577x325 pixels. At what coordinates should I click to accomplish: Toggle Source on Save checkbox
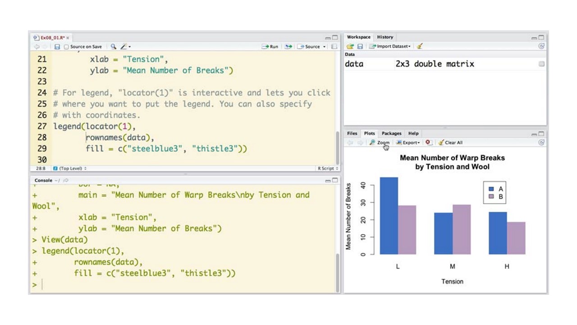pyautogui.click(x=67, y=46)
